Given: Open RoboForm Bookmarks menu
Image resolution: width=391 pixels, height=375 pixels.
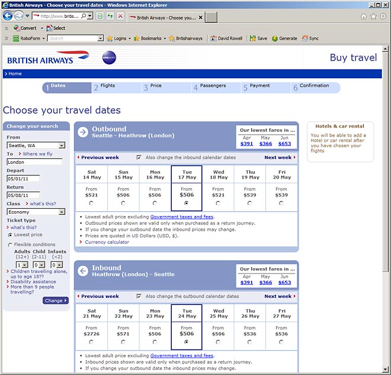Looking at the screenshot, I should click(150, 39).
